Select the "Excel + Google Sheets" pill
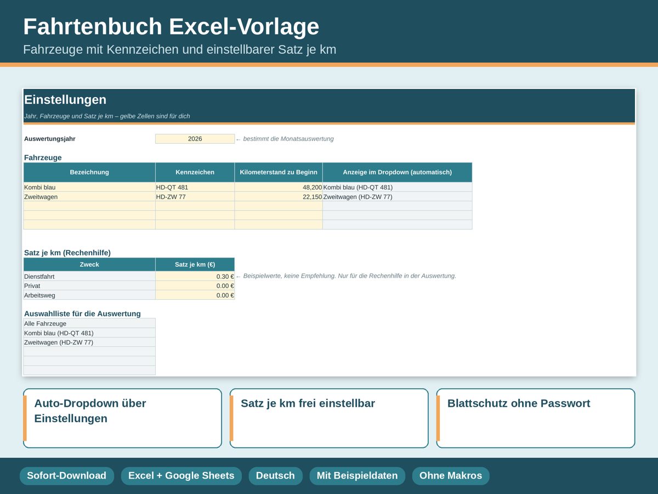 point(181,476)
